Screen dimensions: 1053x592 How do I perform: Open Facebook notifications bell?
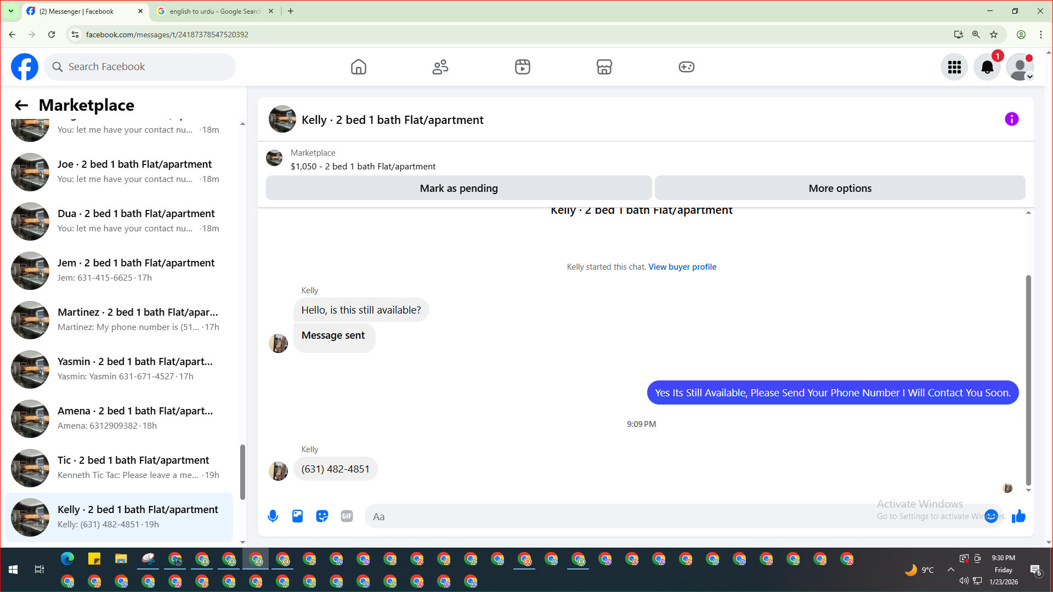point(987,67)
